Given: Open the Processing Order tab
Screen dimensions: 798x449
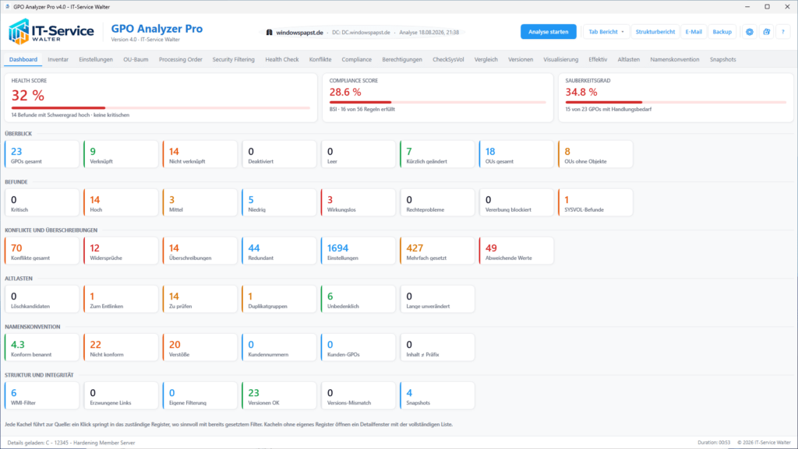Looking at the screenshot, I should [x=181, y=59].
